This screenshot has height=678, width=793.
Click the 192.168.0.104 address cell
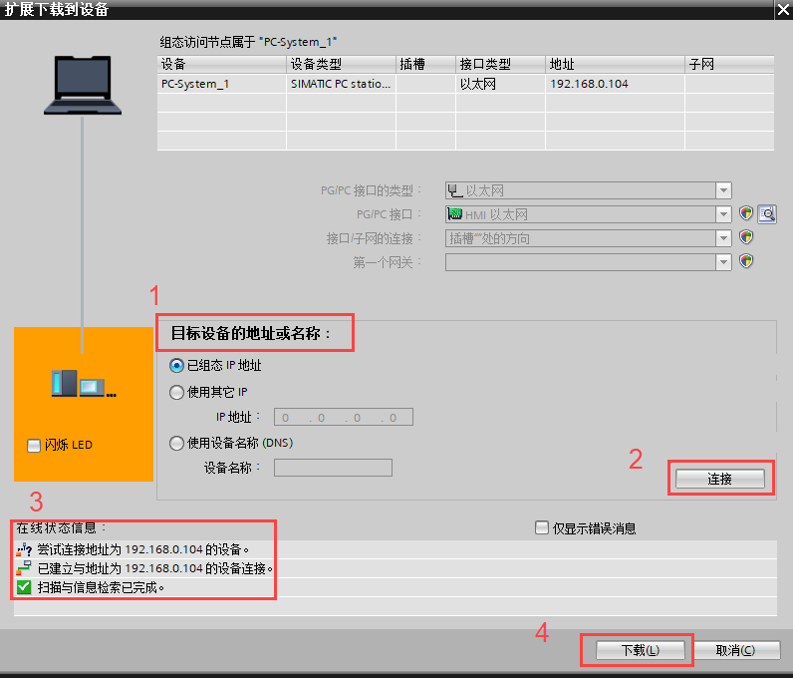pyautogui.click(x=615, y=84)
